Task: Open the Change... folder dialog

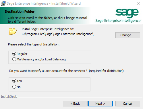Action: tap(128, 35)
